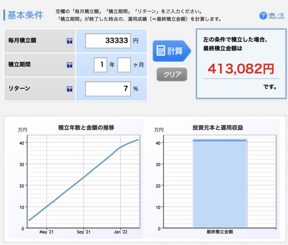Click the calculator icon on 計算 button
This screenshot has height=245, width=288.
click(x=160, y=51)
